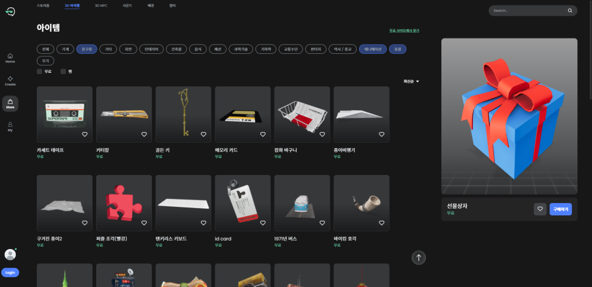Deselect the 동물 category filter chip
592x287 pixels.
(398, 49)
